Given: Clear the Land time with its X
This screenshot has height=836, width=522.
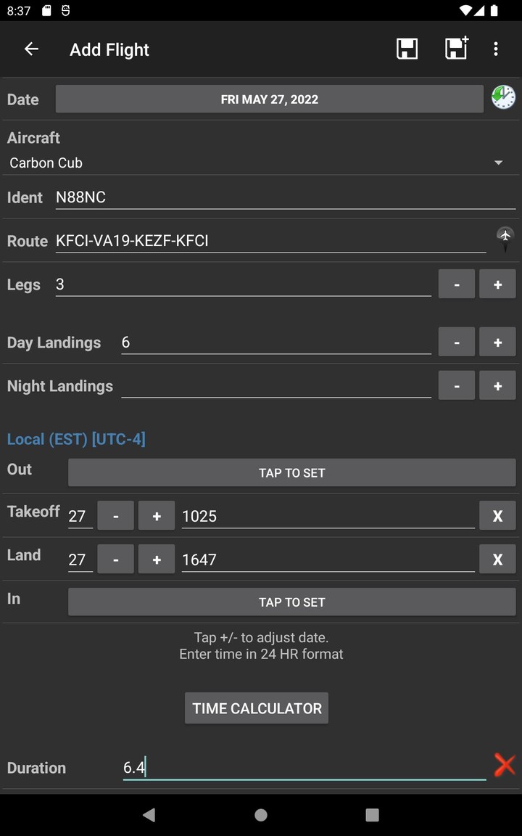Looking at the screenshot, I should [497, 559].
